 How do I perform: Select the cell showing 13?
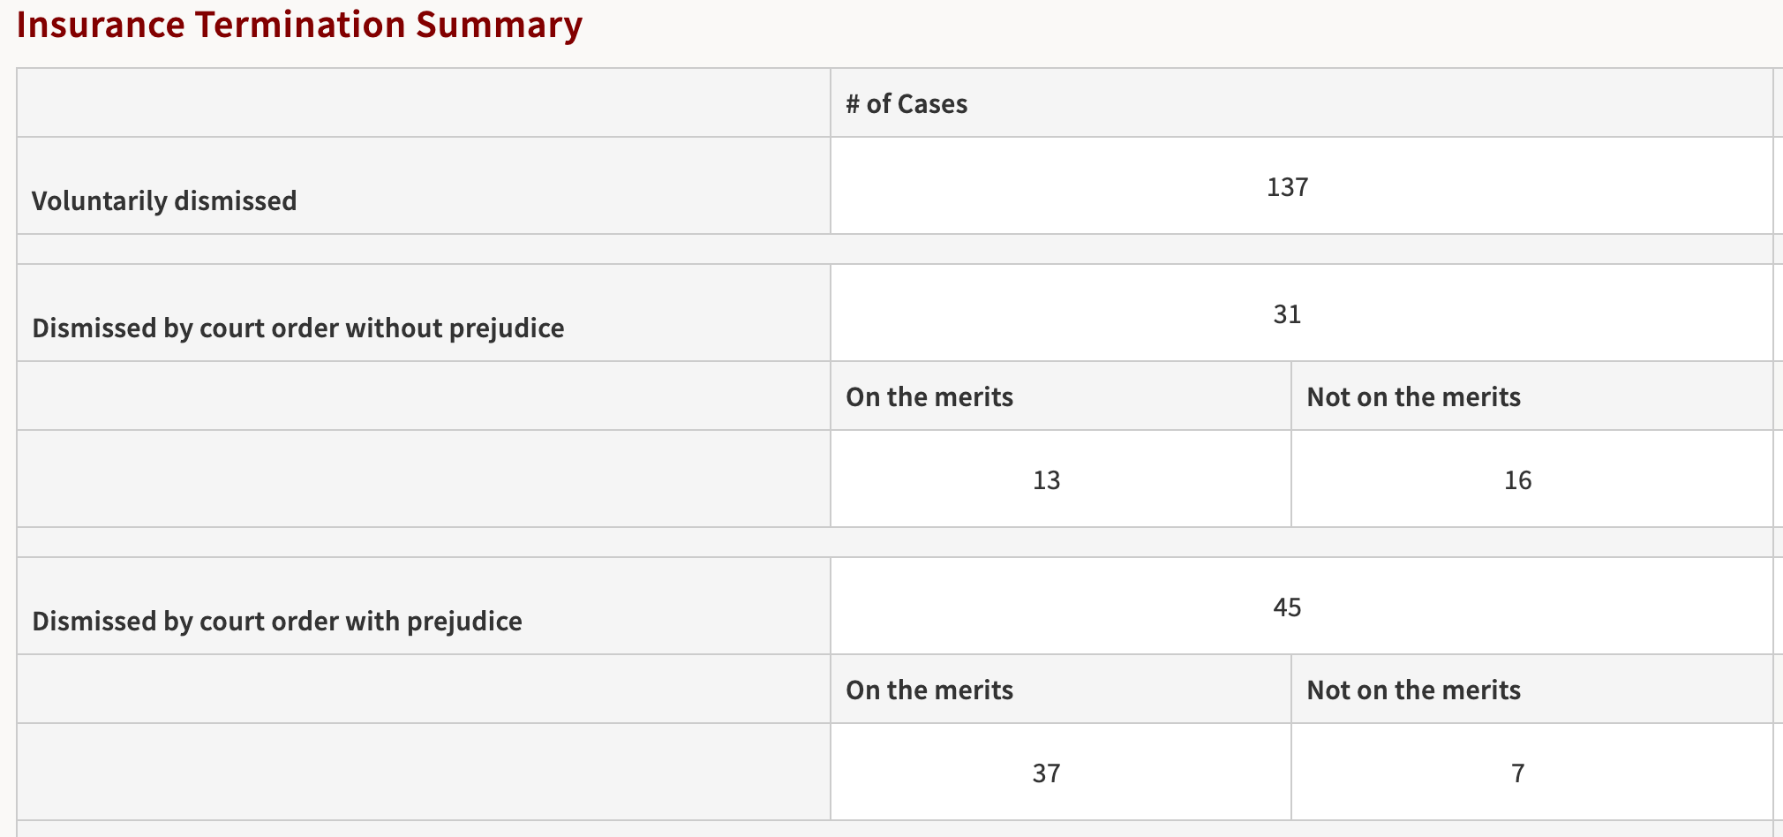pyautogui.click(x=1060, y=479)
